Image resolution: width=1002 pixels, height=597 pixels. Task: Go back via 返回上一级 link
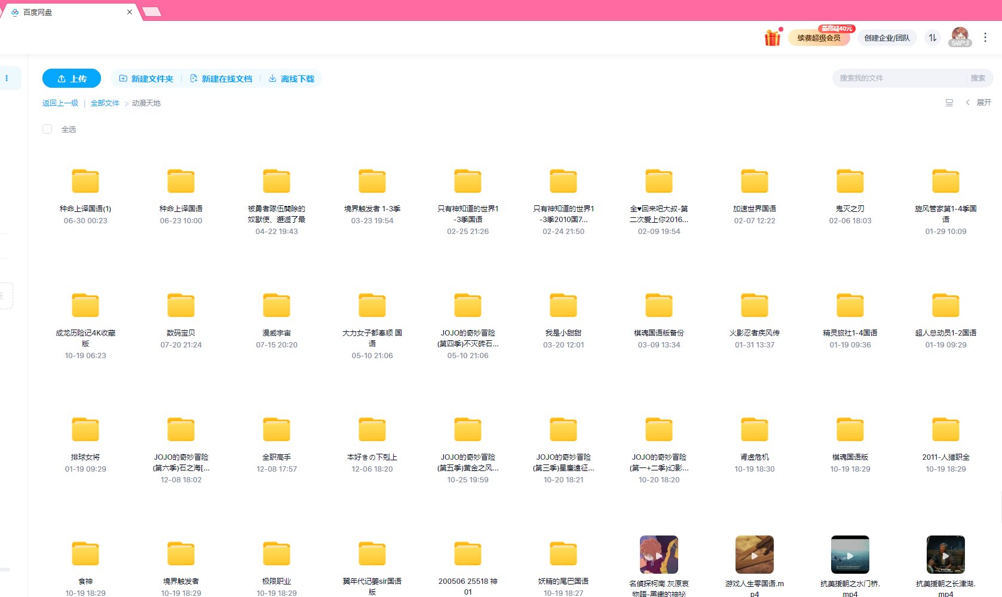pos(60,103)
